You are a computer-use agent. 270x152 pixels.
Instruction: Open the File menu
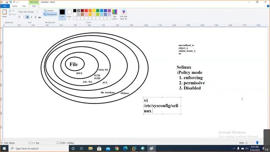coord(5,6)
